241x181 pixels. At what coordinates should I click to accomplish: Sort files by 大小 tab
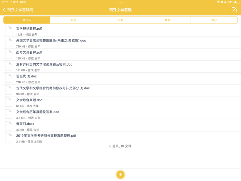click(214, 20)
